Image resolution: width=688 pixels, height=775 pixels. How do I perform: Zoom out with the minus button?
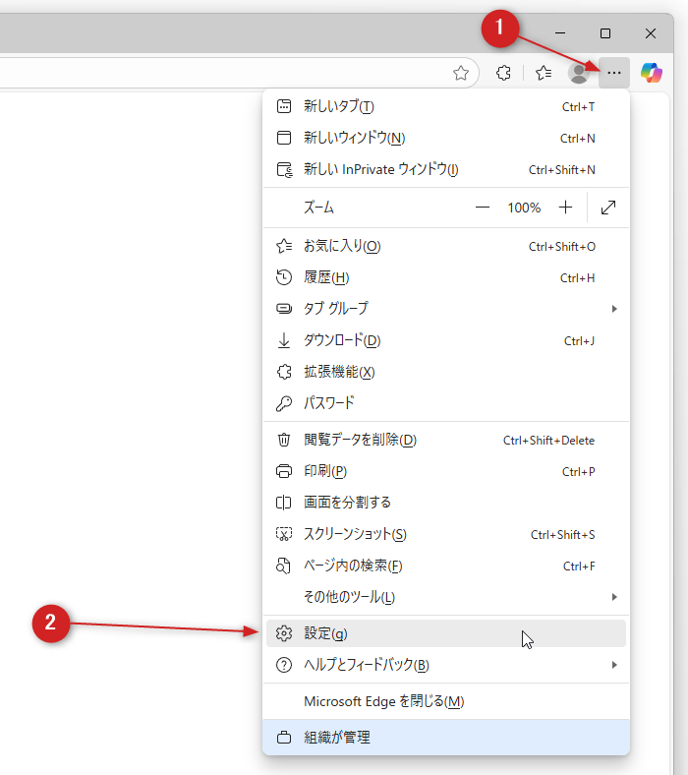(x=483, y=208)
